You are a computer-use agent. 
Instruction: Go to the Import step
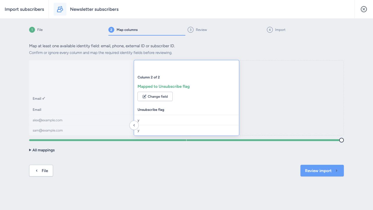click(276, 30)
